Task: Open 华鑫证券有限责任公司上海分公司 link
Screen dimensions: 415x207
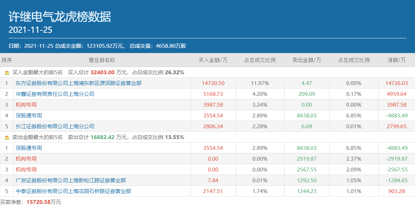Action: (55, 94)
